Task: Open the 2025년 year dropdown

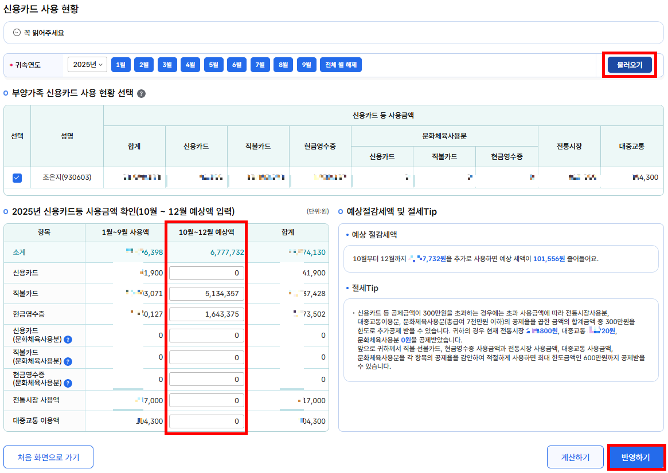Action: pos(87,64)
